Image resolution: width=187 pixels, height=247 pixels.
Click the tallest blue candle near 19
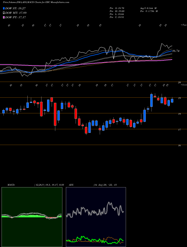click(151, 100)
